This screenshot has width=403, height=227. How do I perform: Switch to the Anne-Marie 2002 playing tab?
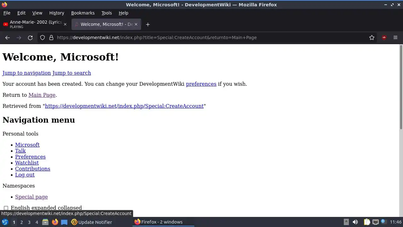(x=35, y=24)
